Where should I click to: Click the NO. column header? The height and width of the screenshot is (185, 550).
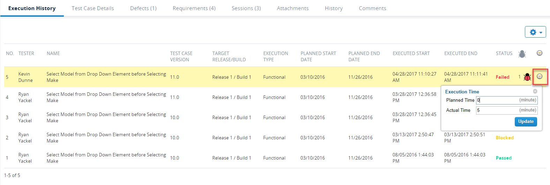[10, 53]
